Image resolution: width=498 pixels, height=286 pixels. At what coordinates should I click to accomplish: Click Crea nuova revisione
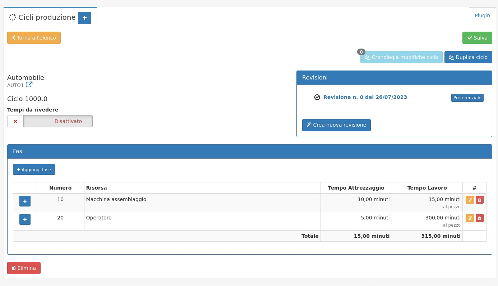point(336,125)
